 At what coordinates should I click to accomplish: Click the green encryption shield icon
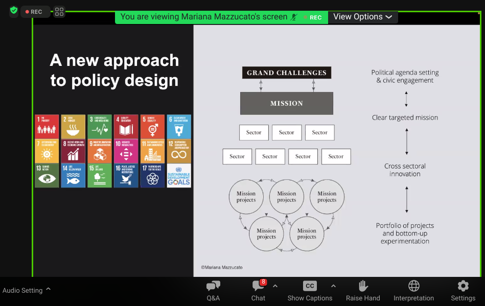click(14, 11)
